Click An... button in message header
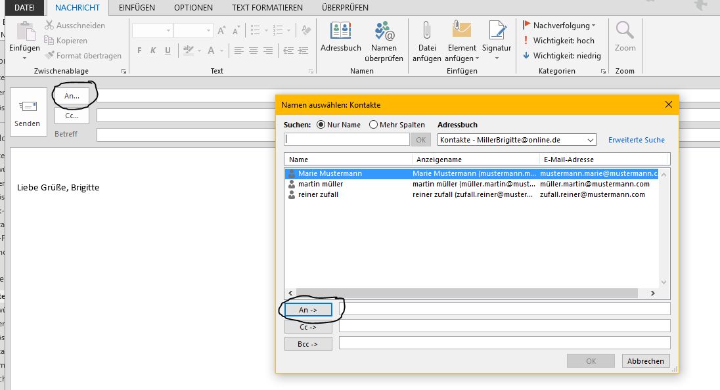720x390 pixels. point(72,96)
